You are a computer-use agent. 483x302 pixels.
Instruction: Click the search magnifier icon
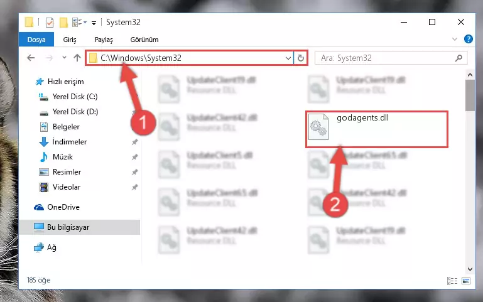[x=459, y=58]
